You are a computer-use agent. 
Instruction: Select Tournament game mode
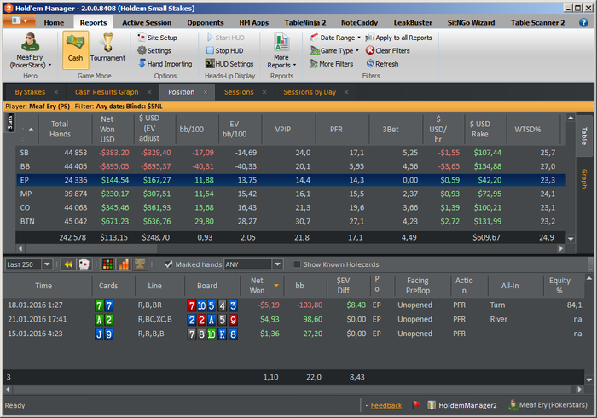click(107, 49)
